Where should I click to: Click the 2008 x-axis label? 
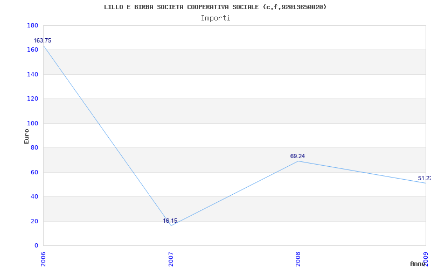click(298, 259)
